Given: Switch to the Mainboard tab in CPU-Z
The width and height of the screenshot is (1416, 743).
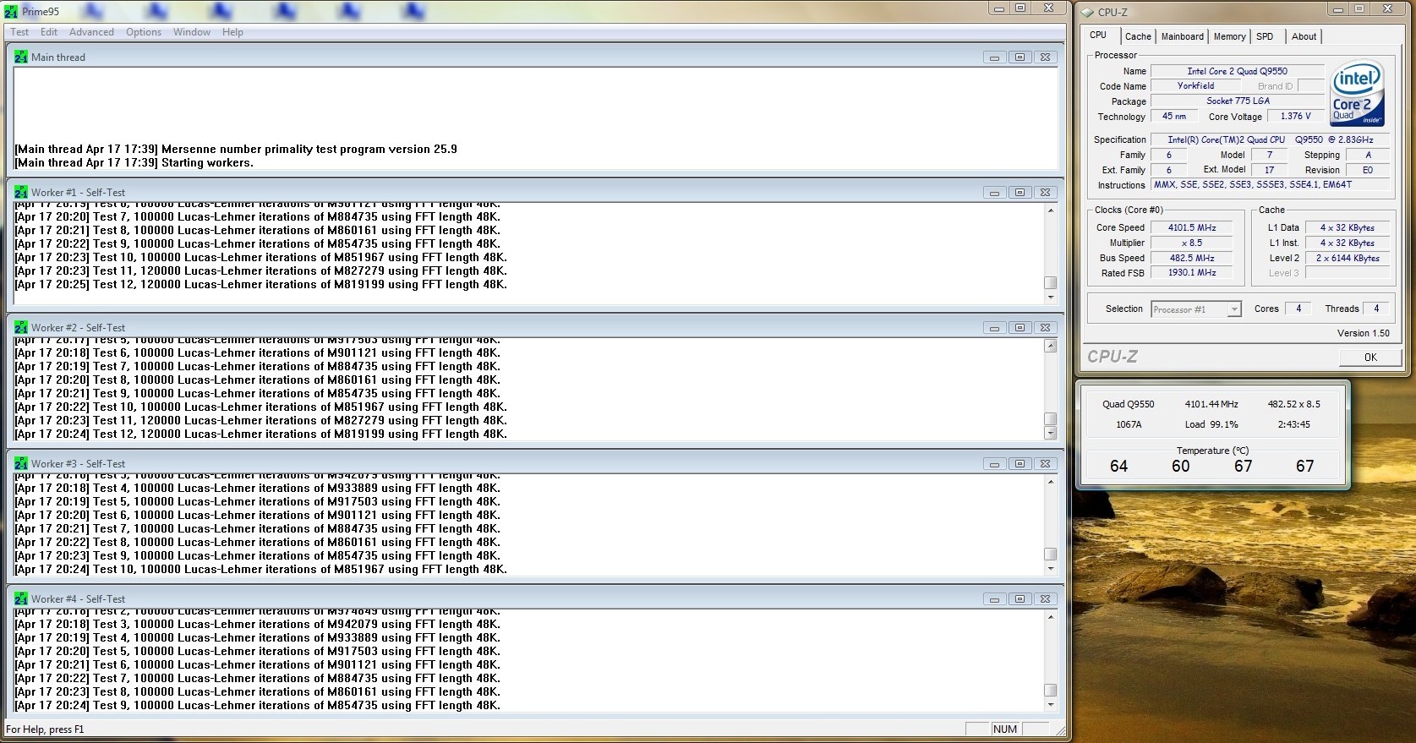Looking at the screenshot, I should coord(1182,36).
